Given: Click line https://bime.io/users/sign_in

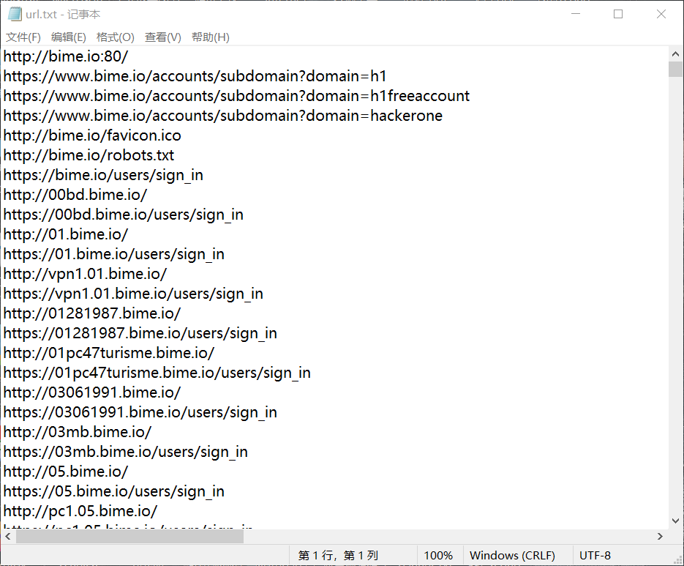Looking at the screenshot, I should coord(103,175).
